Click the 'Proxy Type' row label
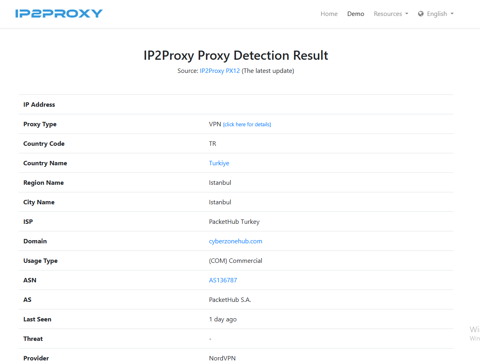The image size is (480, 362). pos(40,124)
